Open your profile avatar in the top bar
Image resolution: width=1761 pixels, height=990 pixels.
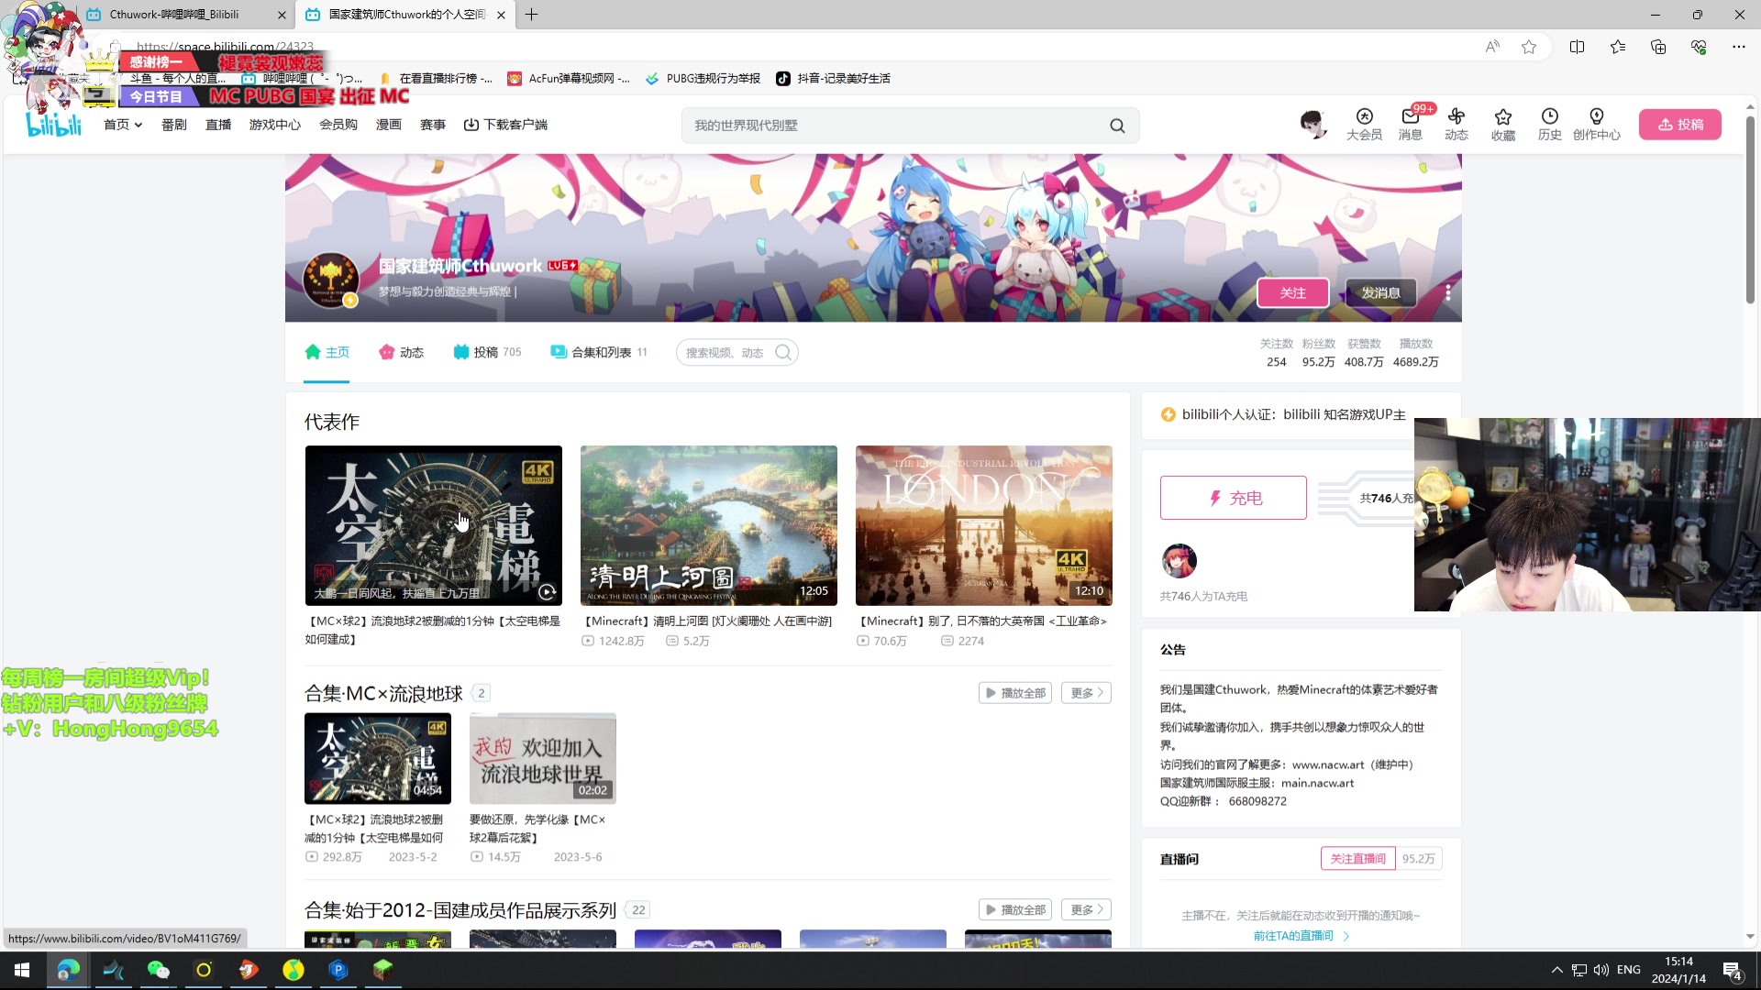(1313, 125)
